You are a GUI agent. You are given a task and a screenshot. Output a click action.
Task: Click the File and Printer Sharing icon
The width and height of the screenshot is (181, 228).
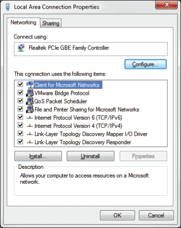30,109
